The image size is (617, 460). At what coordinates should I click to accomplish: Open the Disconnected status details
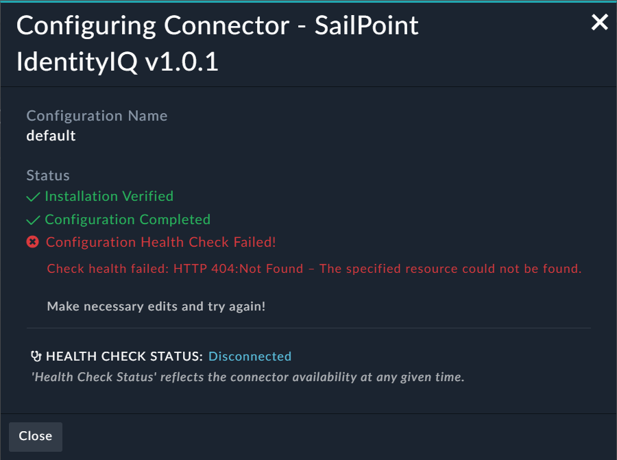[x=250, y=356]
